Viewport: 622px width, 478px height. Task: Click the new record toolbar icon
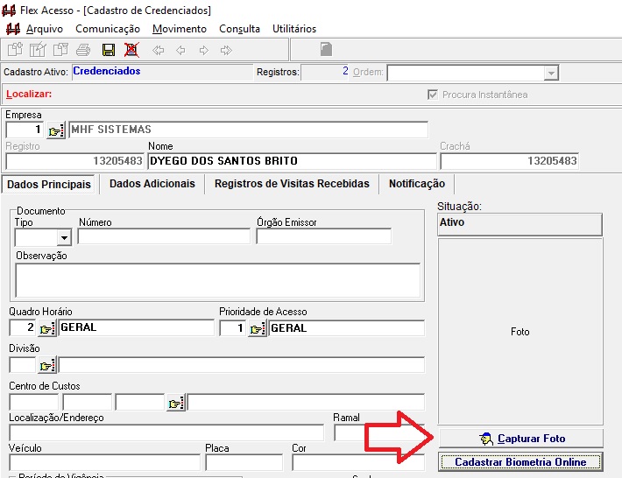(x=16, y=50)
